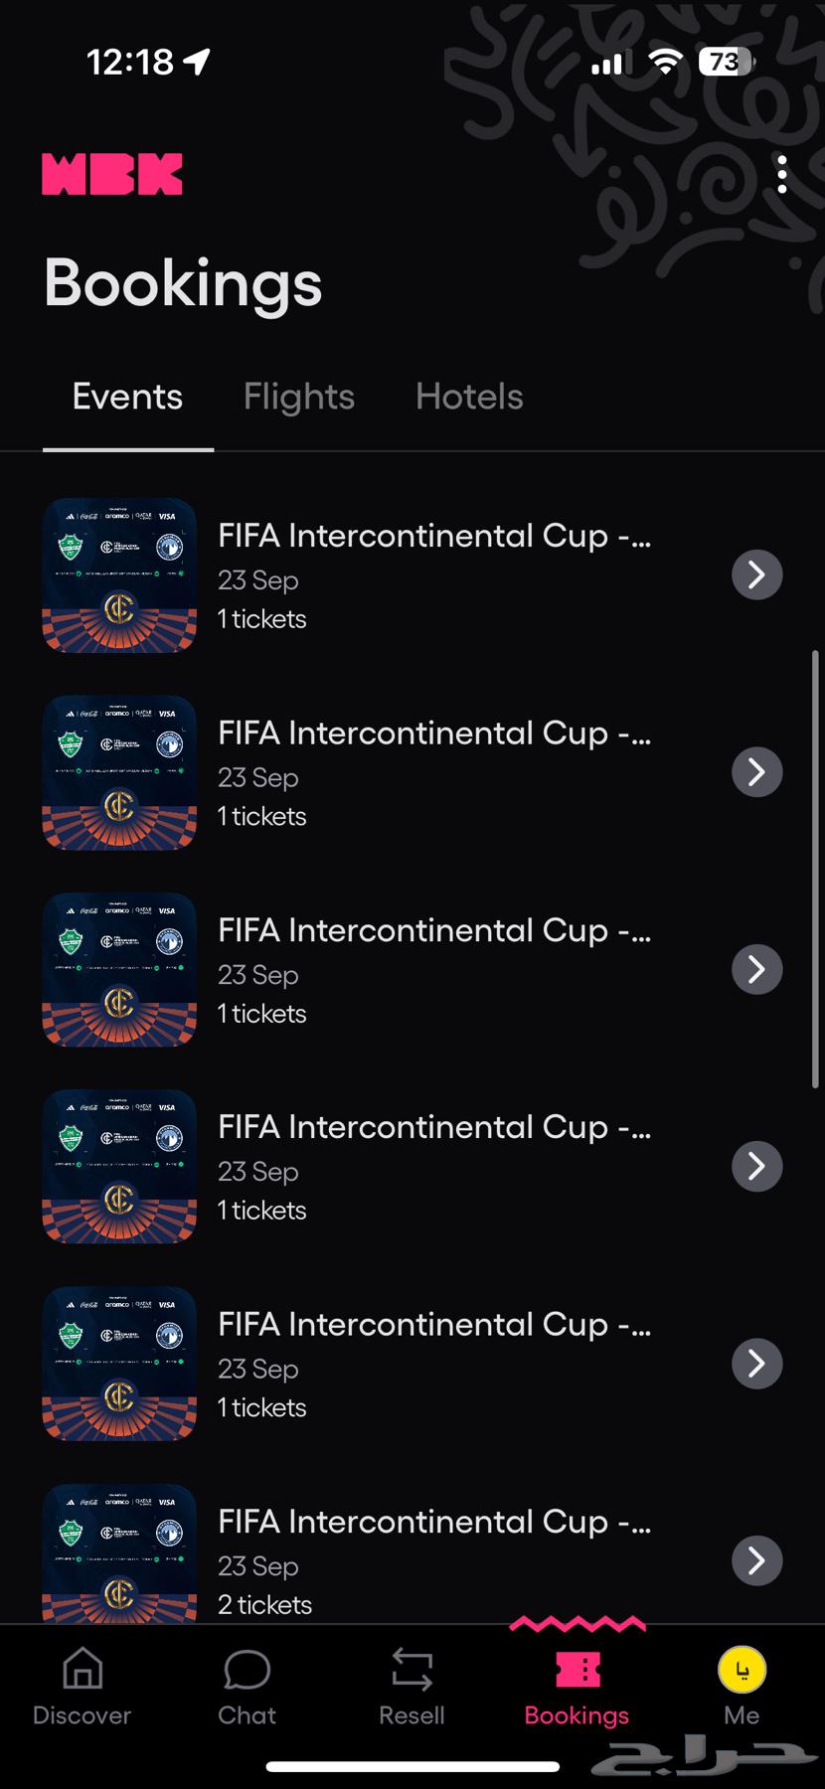This screenshot has height=1789, width=825.
Task: Expand the first booking with the chevron
Action: (x=757, y=574)
